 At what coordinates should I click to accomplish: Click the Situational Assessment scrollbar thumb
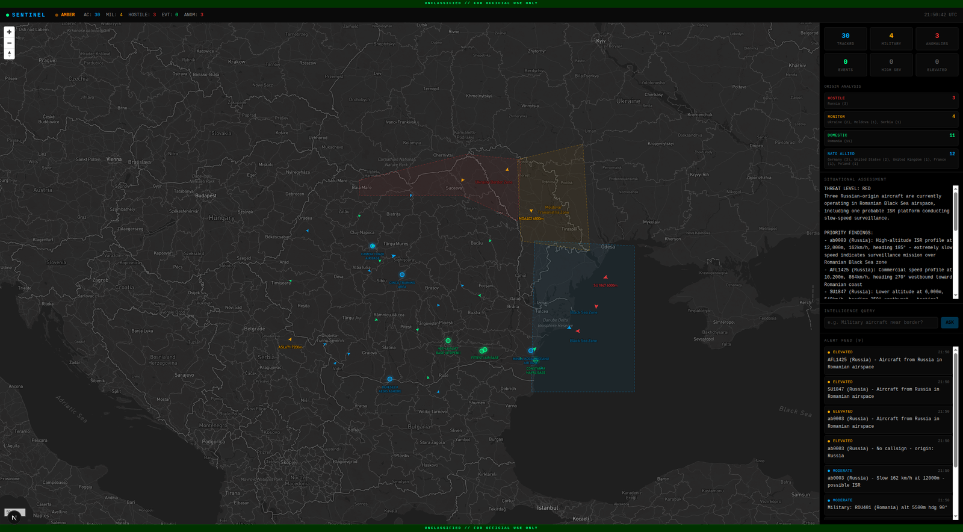pos(955,211)
